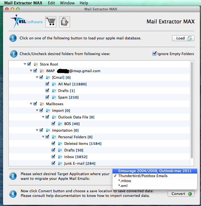Click folder icon of Drafts [50]
Image resolution: width=201 pixels, height=206 pixels.
pyautogui.click(x=60, y=150)
